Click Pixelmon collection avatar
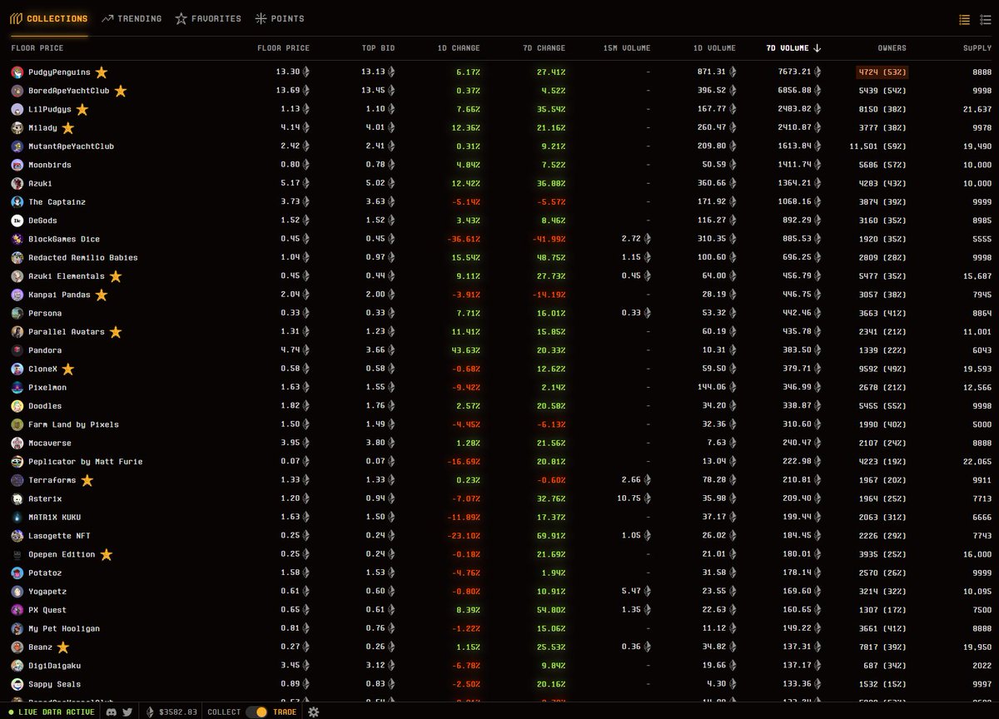 tap(17, 387)
